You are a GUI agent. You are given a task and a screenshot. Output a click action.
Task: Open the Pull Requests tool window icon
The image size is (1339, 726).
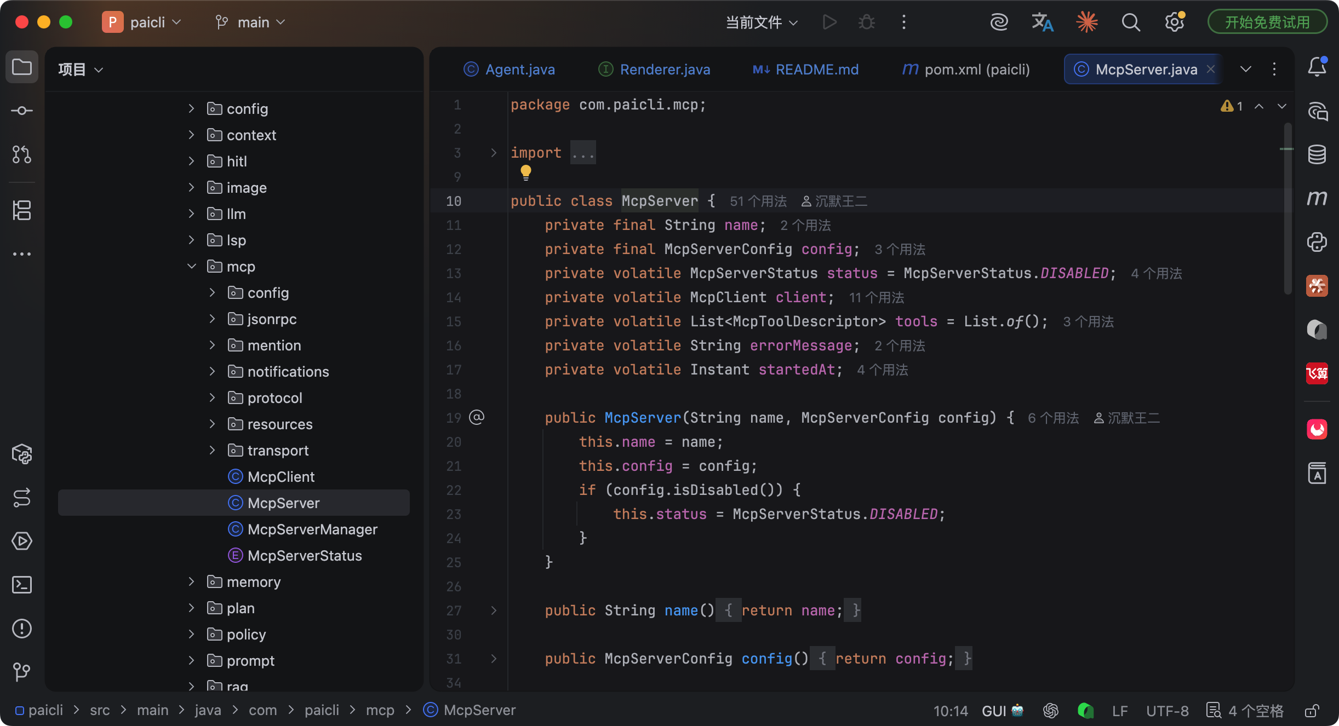22,154
